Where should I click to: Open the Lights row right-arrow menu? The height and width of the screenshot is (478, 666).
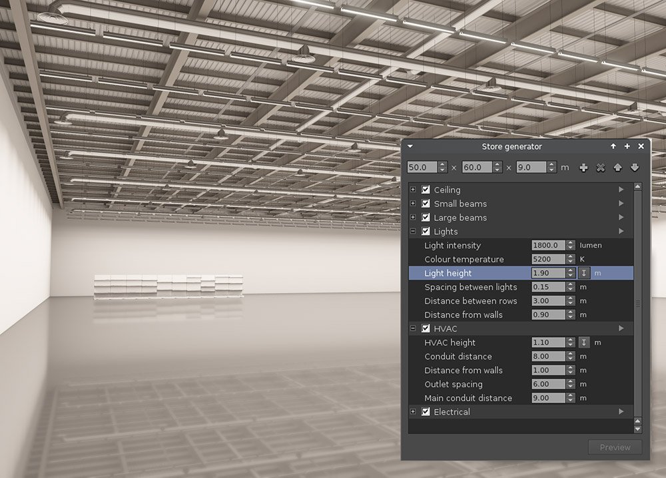coord(621,232)
